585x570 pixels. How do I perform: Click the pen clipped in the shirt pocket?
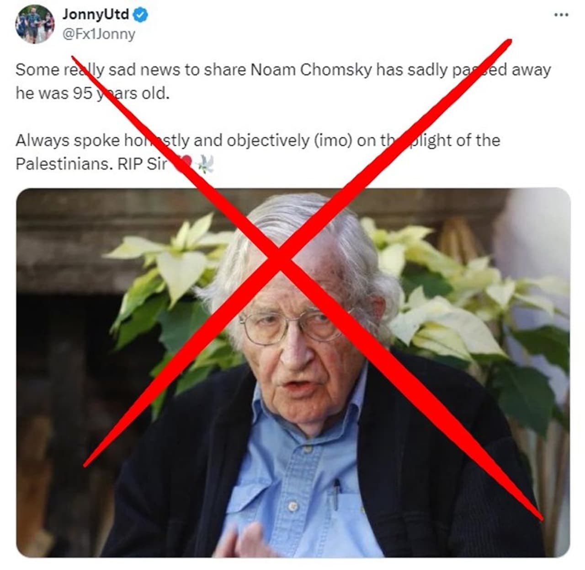tap(337, 494)
